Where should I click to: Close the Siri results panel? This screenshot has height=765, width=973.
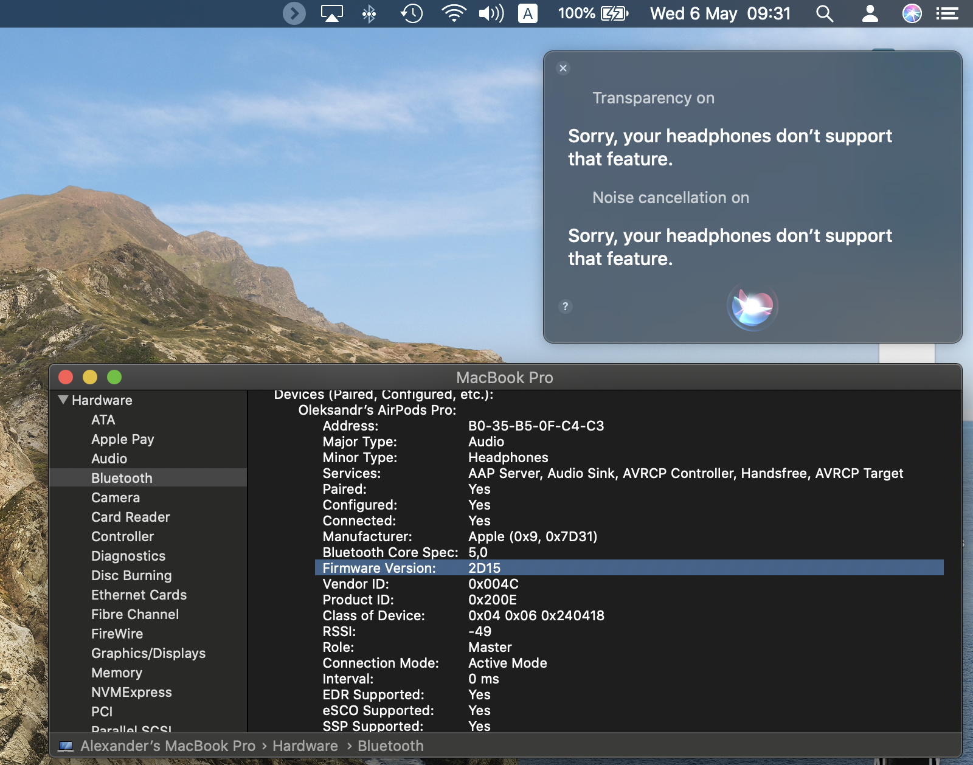pos(563,68)
